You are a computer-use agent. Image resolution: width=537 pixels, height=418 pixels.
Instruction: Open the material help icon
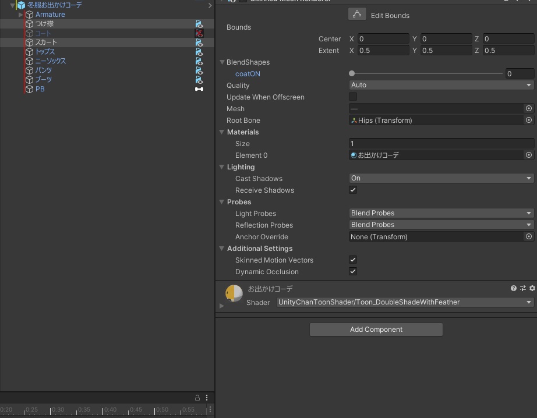pyautogui.click(x=513, y=288)
